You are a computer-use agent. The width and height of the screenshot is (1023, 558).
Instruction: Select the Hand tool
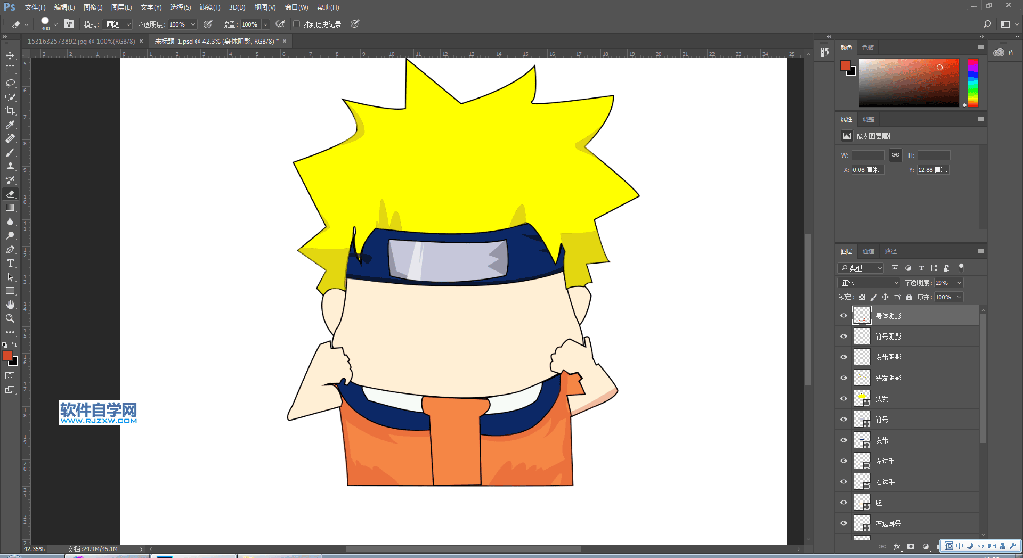click(x=10, y=305)
